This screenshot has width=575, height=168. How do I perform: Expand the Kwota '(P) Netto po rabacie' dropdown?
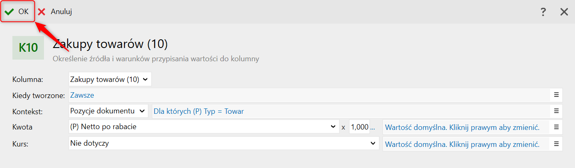[203, 127]
